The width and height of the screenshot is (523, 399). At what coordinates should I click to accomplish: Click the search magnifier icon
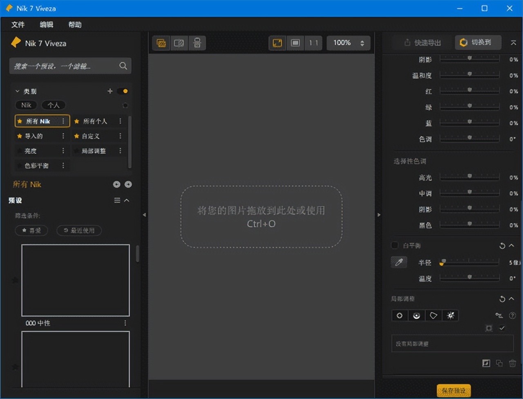(123, 66)
